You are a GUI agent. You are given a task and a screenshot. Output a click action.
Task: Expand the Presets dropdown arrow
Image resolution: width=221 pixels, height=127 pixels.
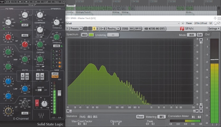(x=81, y=28)
